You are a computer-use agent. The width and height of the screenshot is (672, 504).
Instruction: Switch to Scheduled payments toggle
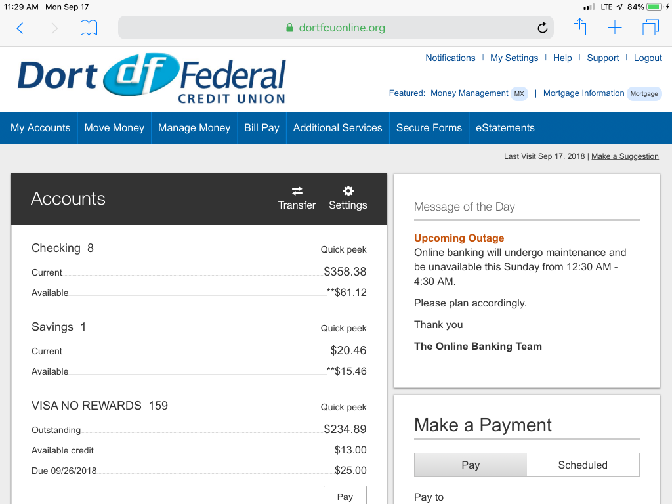coord(583,465)
